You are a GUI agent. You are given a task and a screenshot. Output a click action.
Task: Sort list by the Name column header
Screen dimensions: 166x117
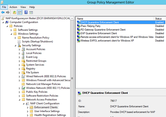115,19
